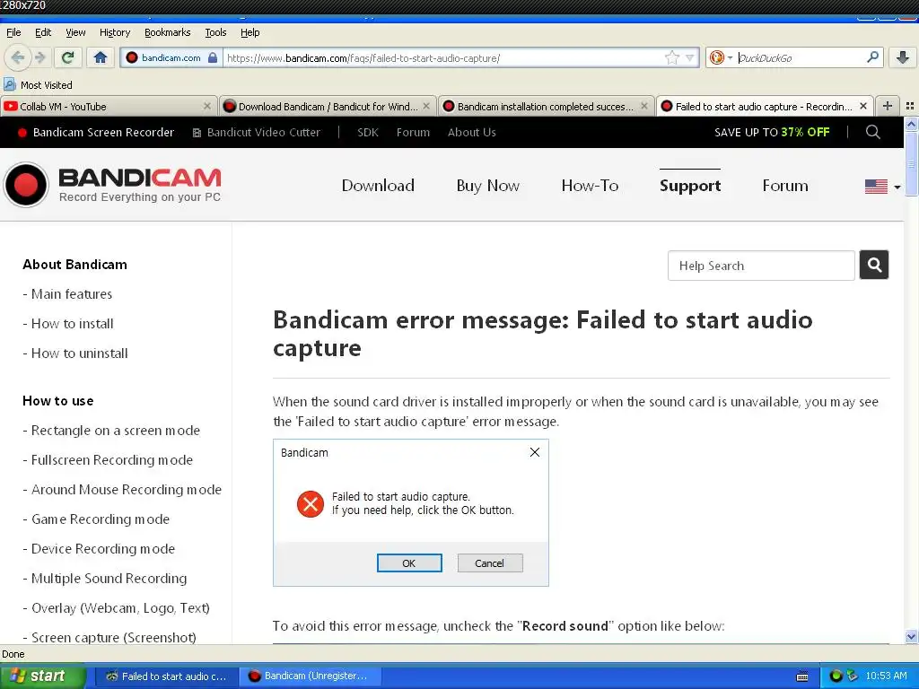
Task: Click About Us in the top bar
Action: click(472, 133)
